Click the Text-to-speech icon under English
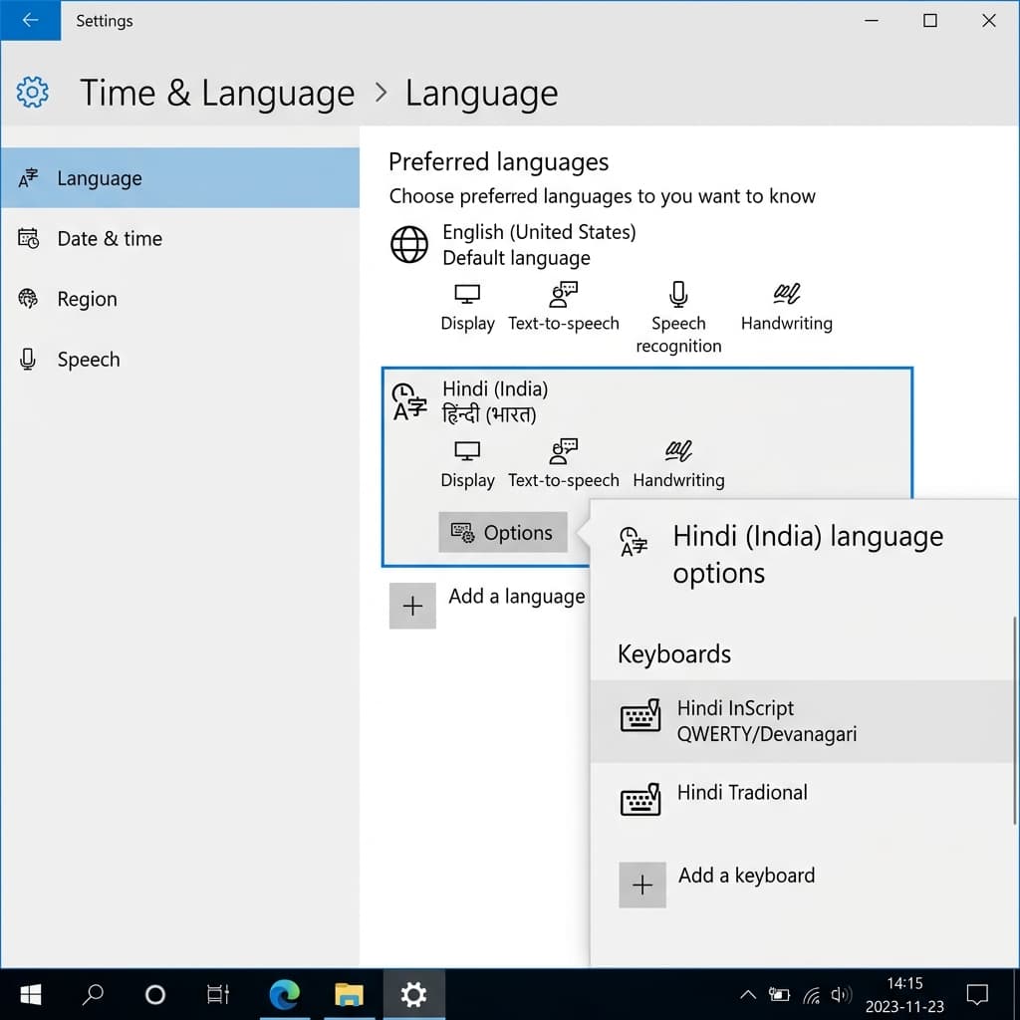1020x1020 pixels. (564, 294)
